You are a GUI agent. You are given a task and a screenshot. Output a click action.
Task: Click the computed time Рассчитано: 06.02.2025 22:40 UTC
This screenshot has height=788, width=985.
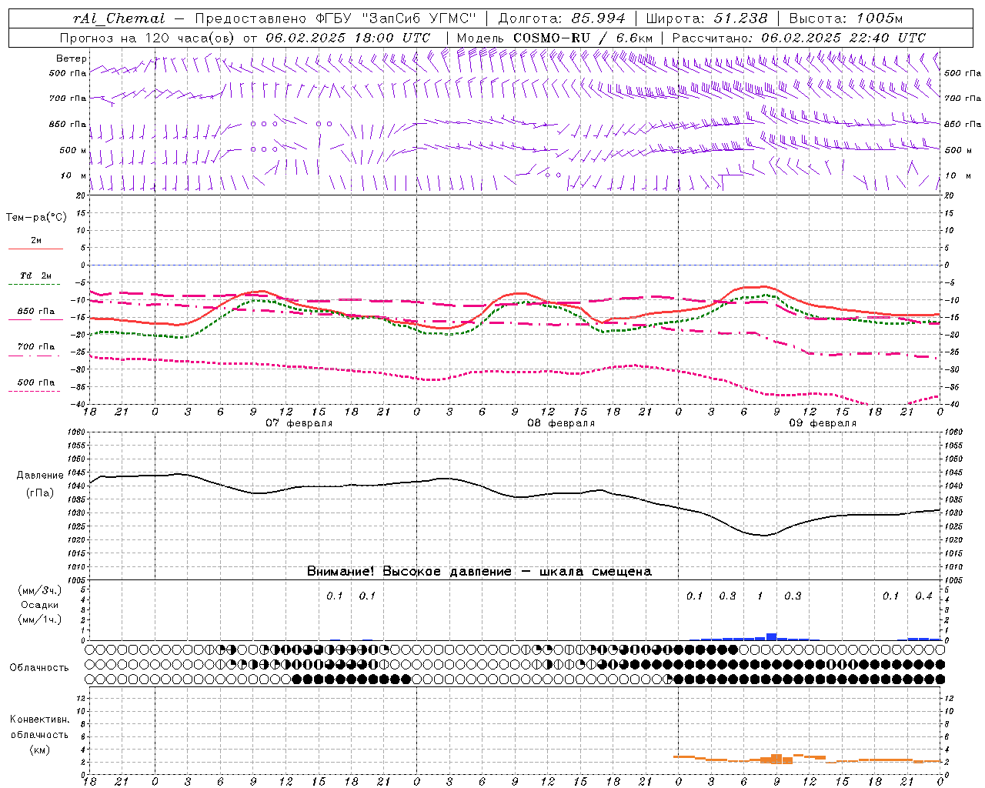[799, 38]
